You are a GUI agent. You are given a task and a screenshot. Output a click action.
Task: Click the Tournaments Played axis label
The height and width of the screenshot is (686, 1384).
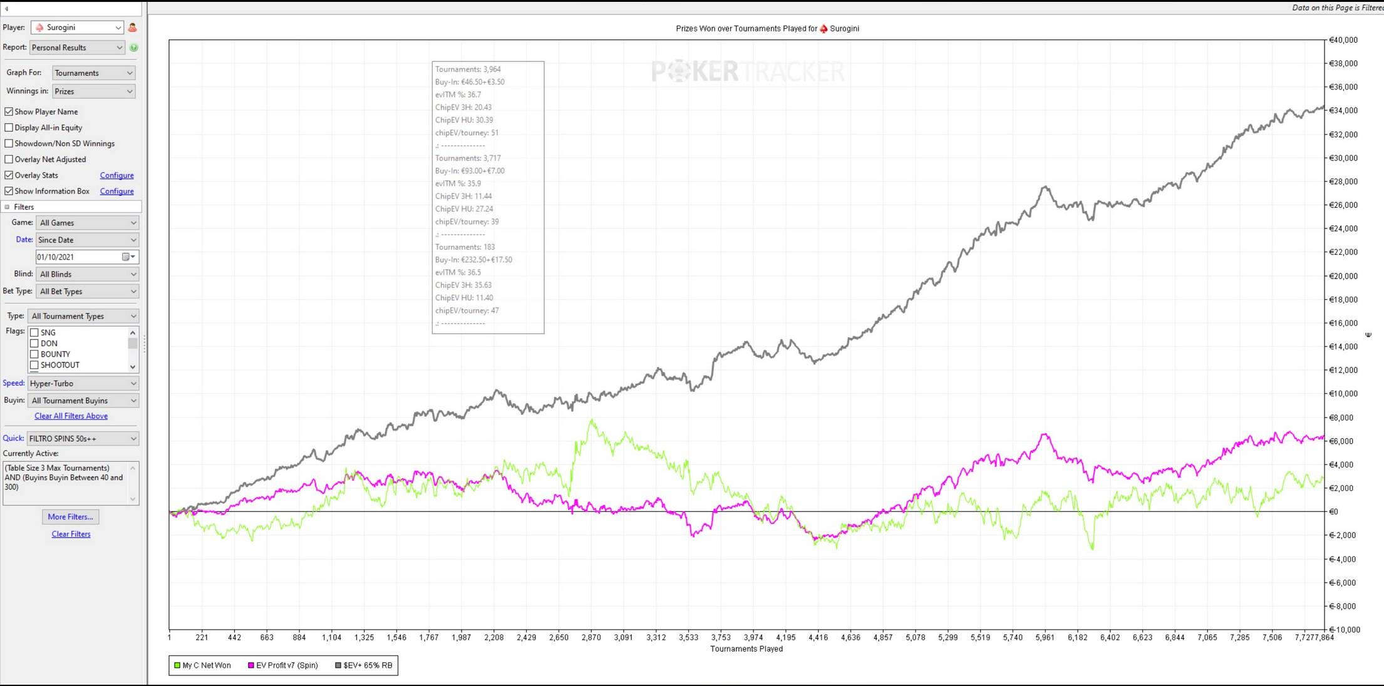746,649
